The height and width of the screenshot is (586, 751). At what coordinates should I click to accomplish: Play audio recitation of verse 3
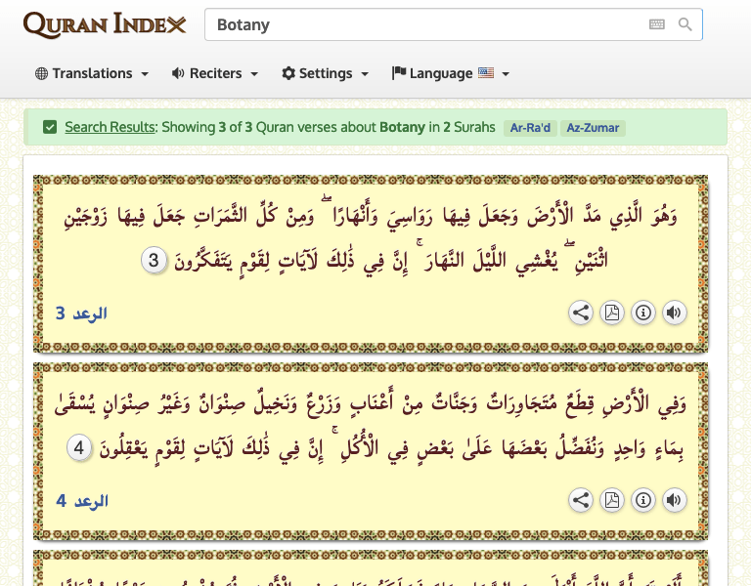(674, 313)
